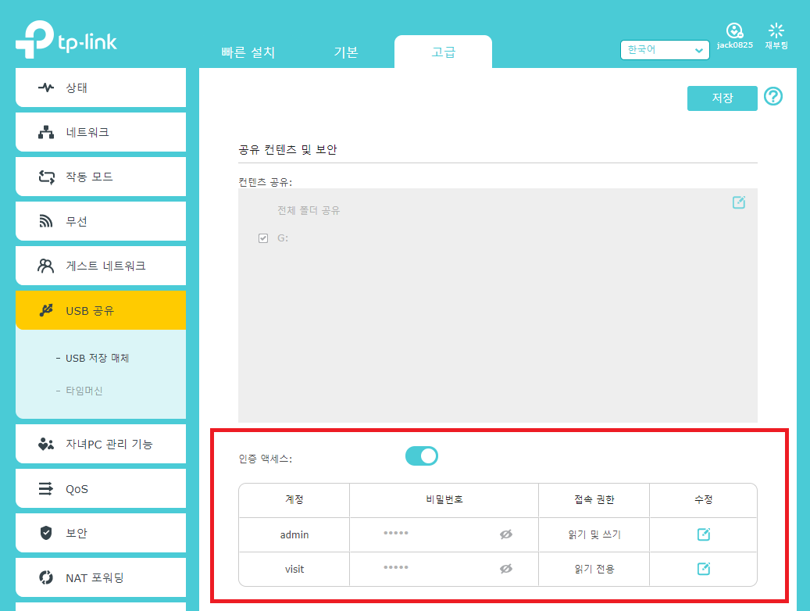Click the 읽기 및 쓰기 permission cell
Viewport: 810px width, 611px height.
pyautogui.click(x=594, y=534)
